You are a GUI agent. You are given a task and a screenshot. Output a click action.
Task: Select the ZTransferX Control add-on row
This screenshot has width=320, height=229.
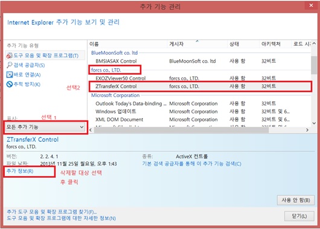click(200, 86)
